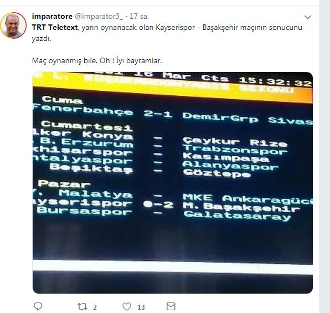Like the tweet with the heart icon
The width and height of the screenshot is (330, 313).
(127, 306)
